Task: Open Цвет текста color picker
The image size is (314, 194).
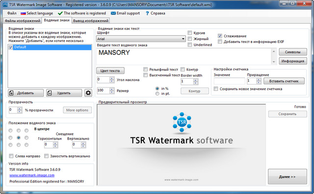Action: [x=110, y=70]
